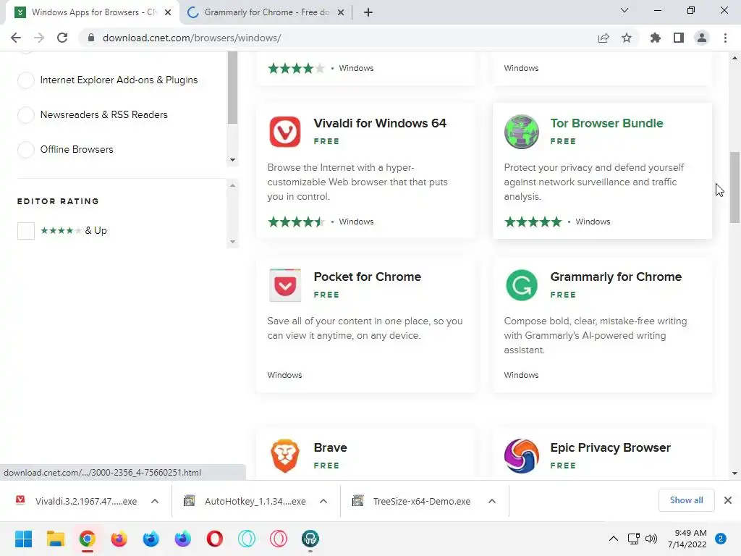Image resolution: width=741 pixels, height=556 pixels.
Task: Open the Extensions puzzle icon
Action: click(656, 38)
